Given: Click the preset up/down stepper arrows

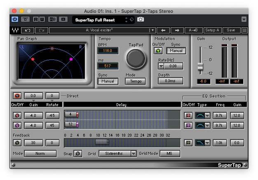Looking at the screenshot, I should click(x=126, y=20).
